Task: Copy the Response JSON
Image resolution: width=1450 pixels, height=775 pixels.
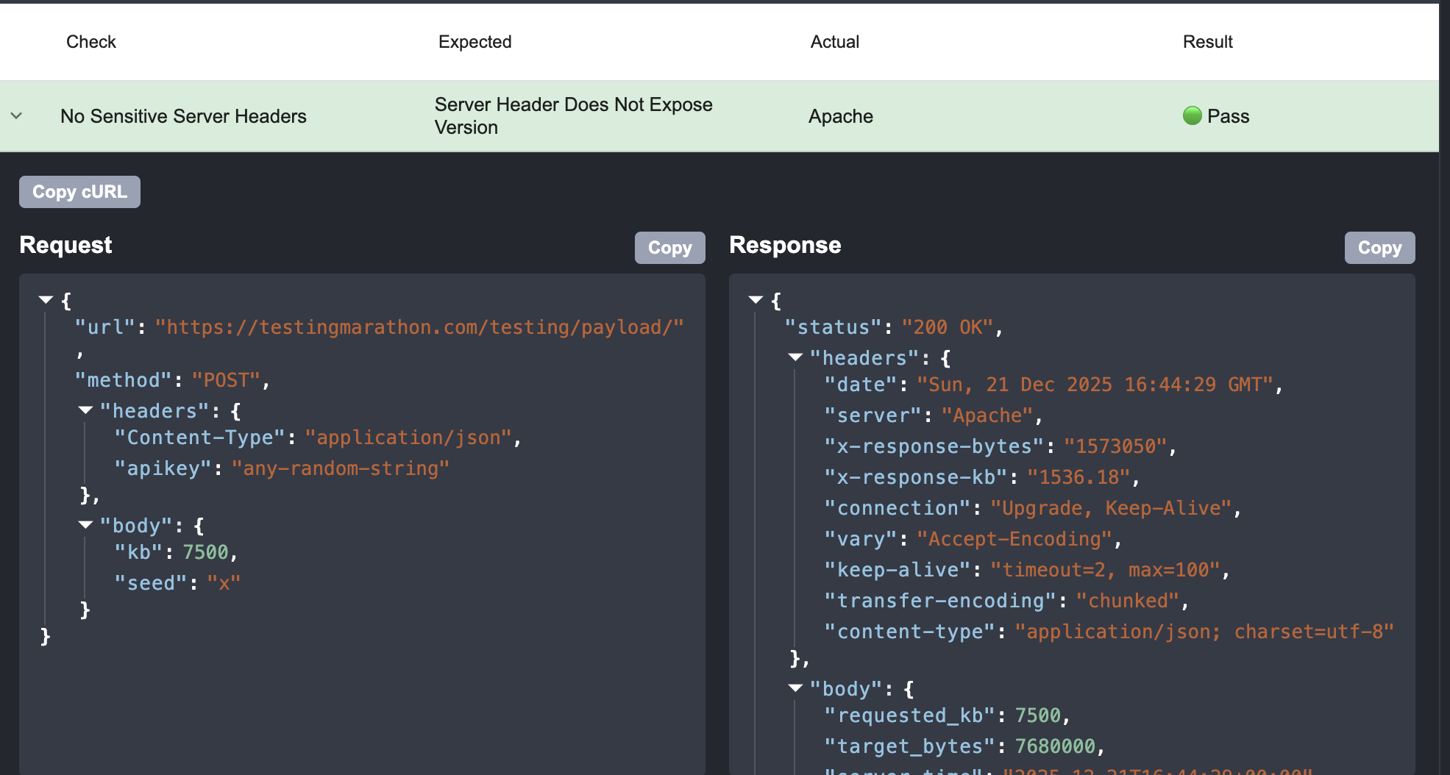Action: click(1379, 248)
